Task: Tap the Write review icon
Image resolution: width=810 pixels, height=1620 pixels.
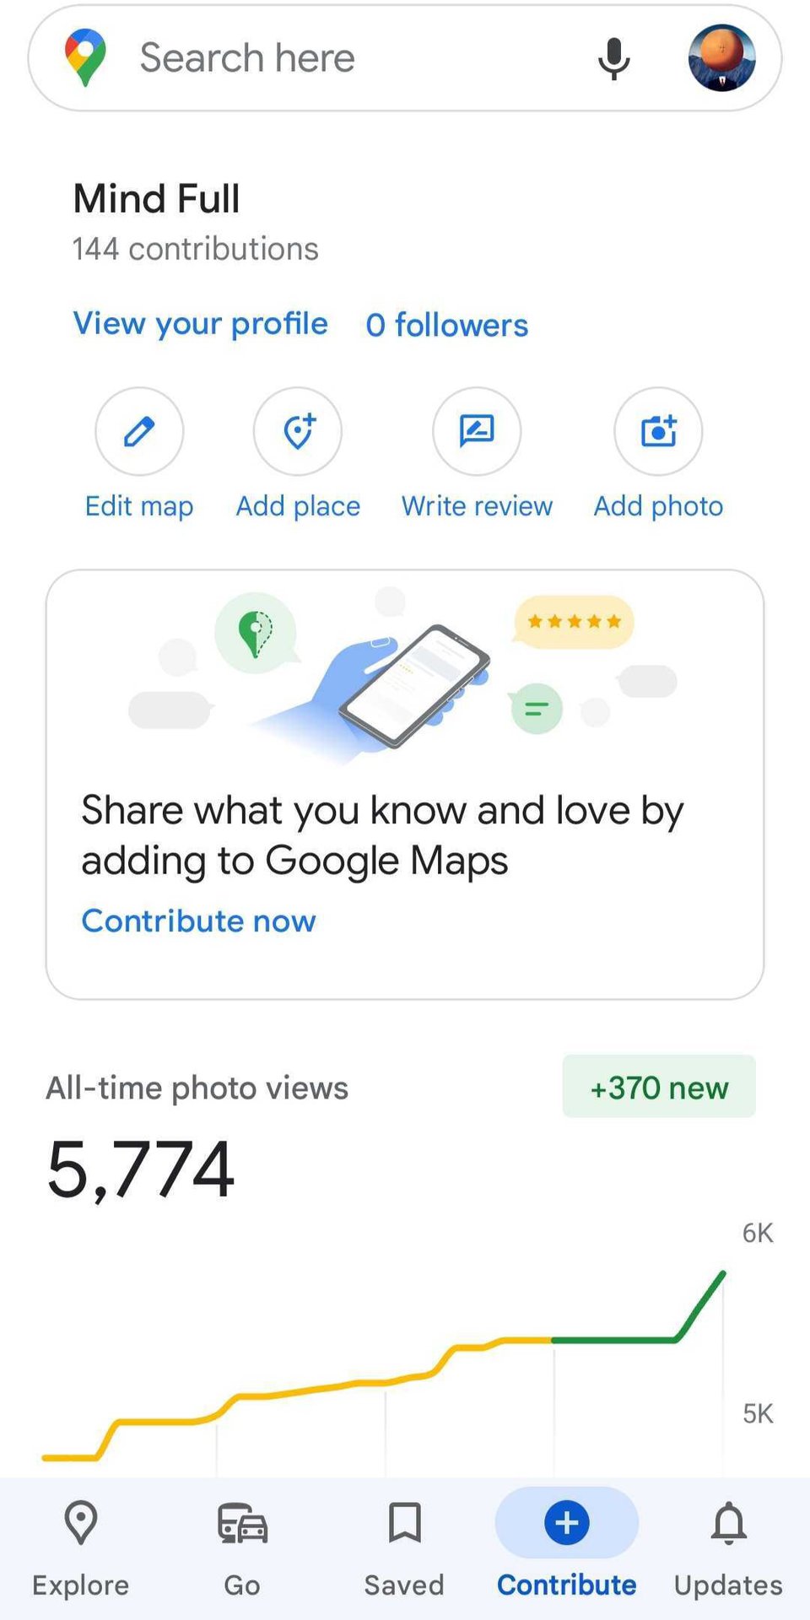Action: coord(477,432)
